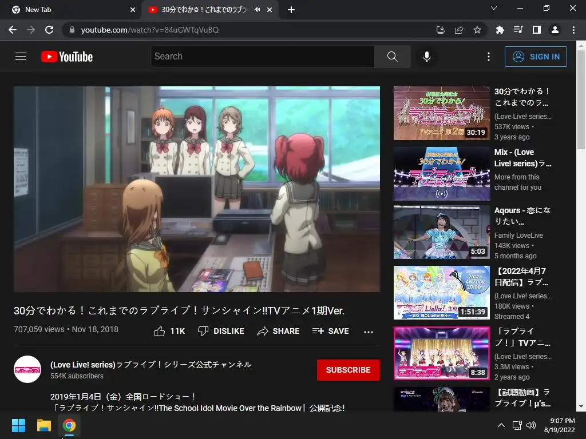Viewport: 586px width, 439px height.
Task: Open YouTube settings three-dot menu
Action: tap(489, 57)
